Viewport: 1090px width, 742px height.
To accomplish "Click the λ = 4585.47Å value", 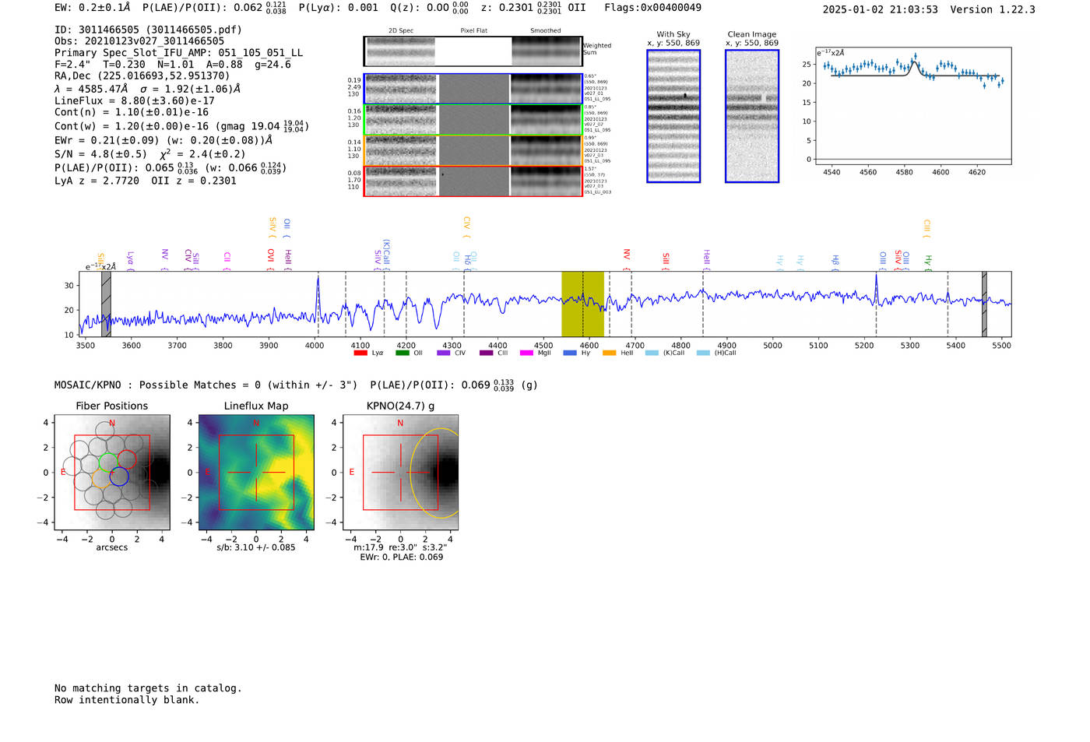I will 91,89.
